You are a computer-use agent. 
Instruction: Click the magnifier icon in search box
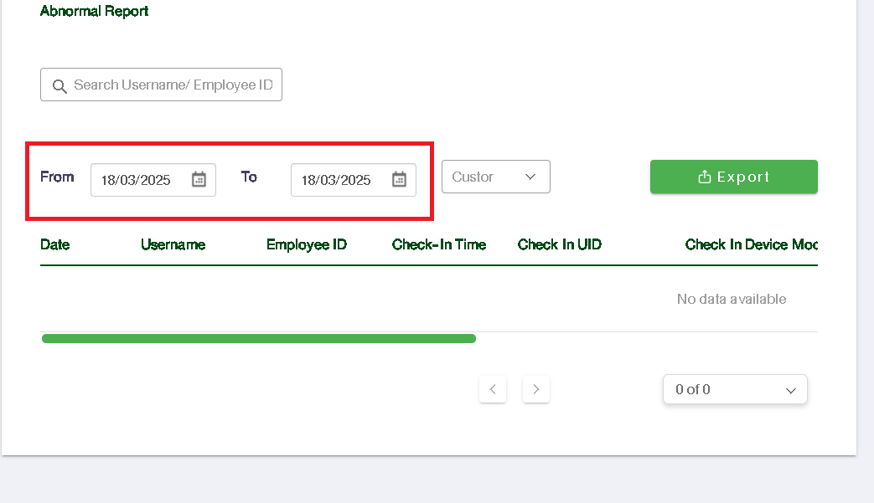pyautogui.click(x=59, y=86)
